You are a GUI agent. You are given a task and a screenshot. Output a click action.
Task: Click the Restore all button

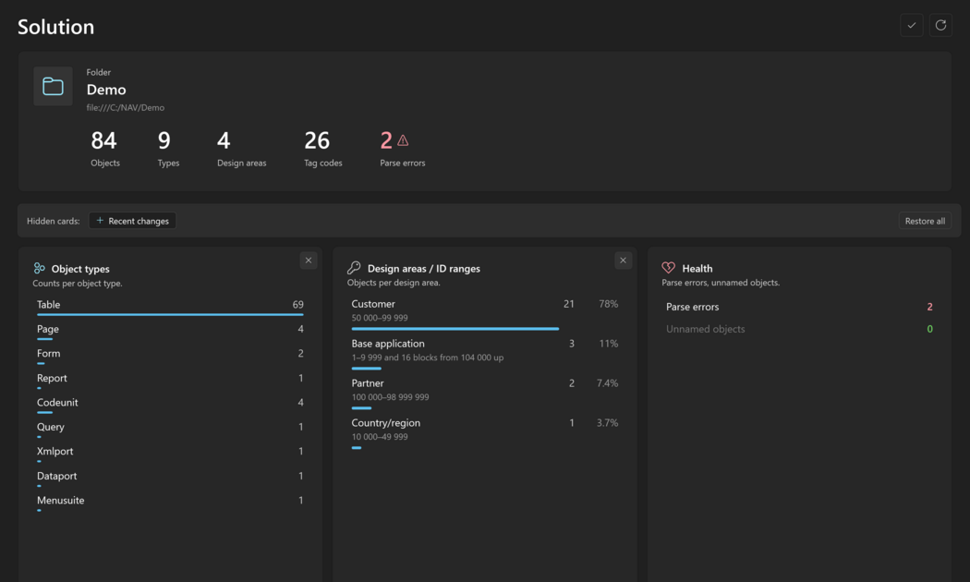click(x=925, y=221)
